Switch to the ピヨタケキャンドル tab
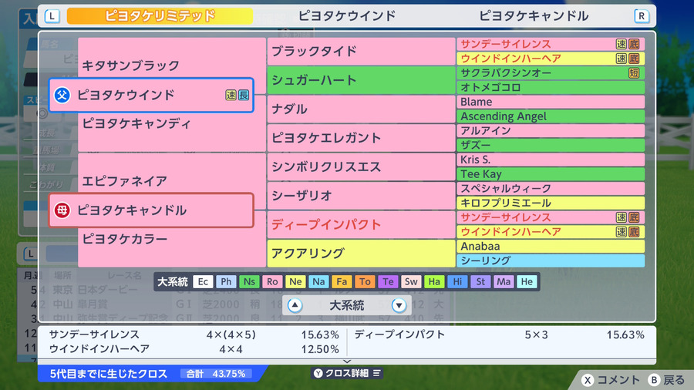This screenshot has width=694, height=390. (x=534, y=16)
